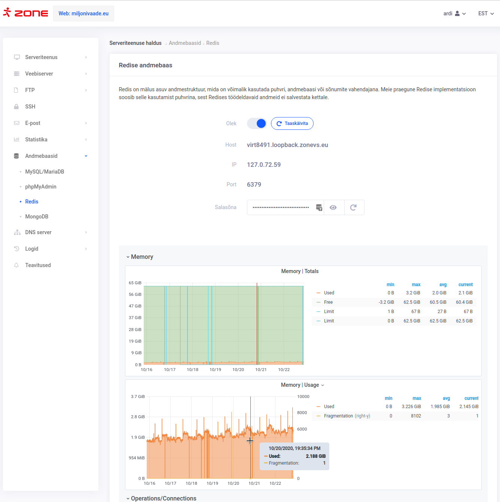Collapse the Memory section
This screenshot has height=502, width=500.
(140, 257)
